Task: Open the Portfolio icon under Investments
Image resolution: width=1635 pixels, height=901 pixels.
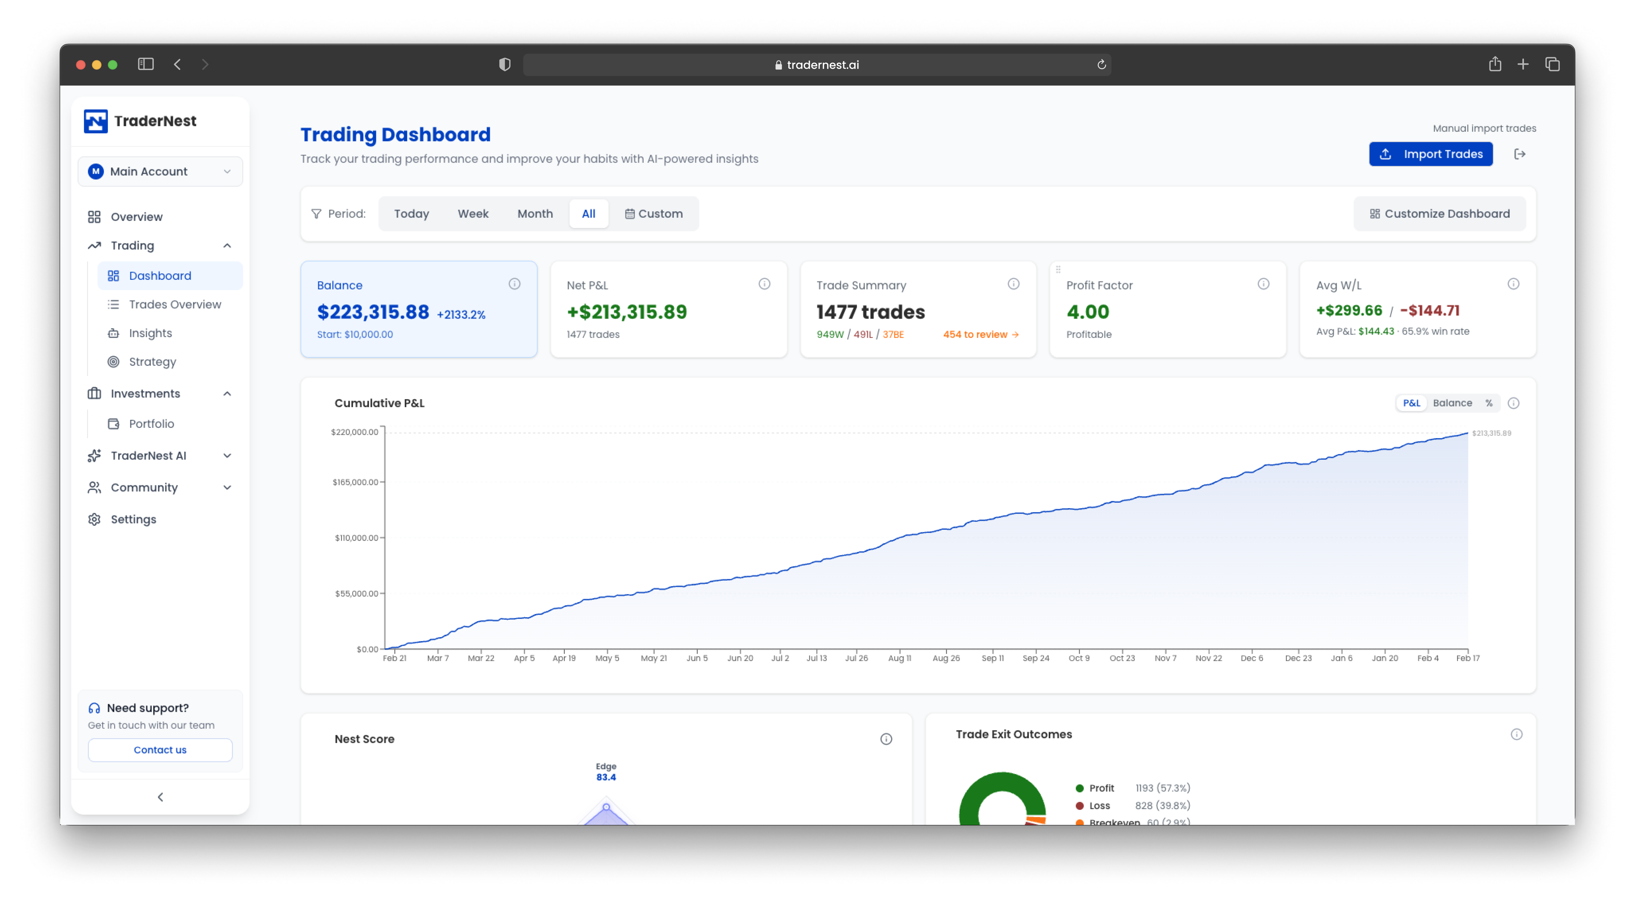Action: 114,423
